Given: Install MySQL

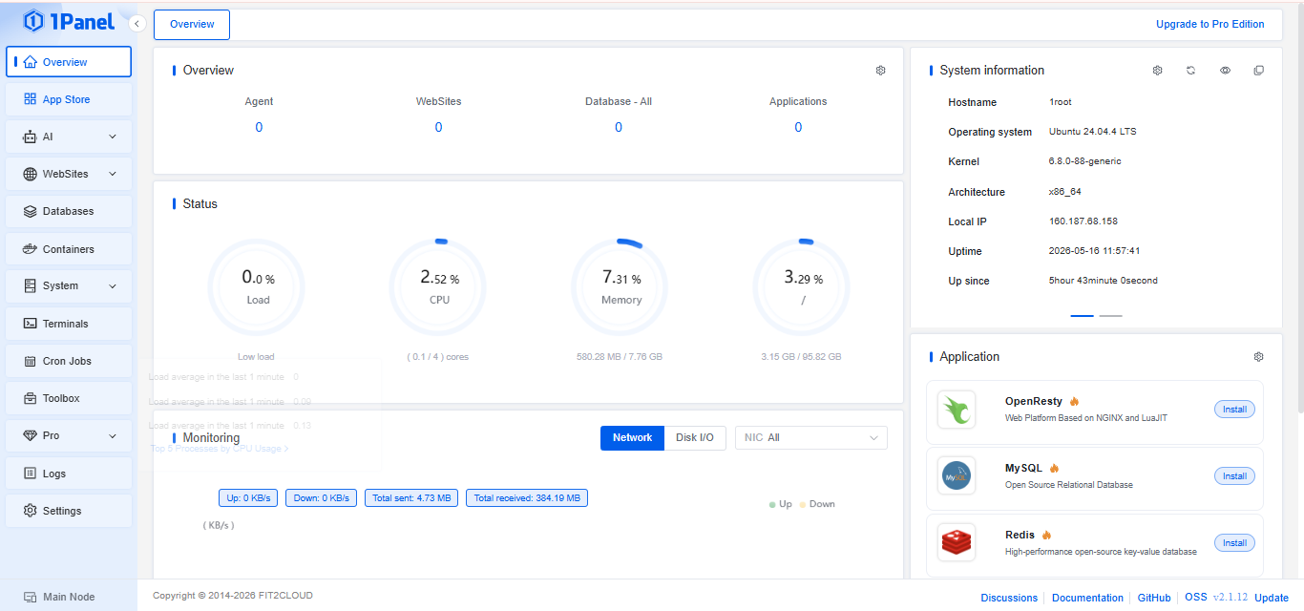Looking at the screenshot, I should [x=1235, y=475].
